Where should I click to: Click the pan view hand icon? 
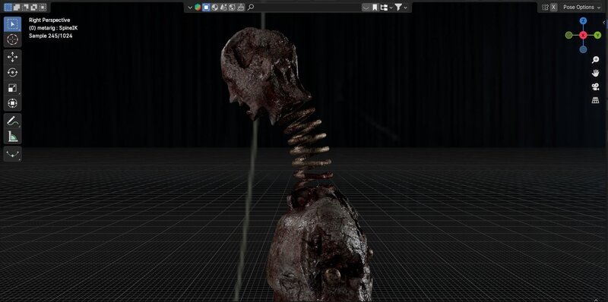click(596, 73)
